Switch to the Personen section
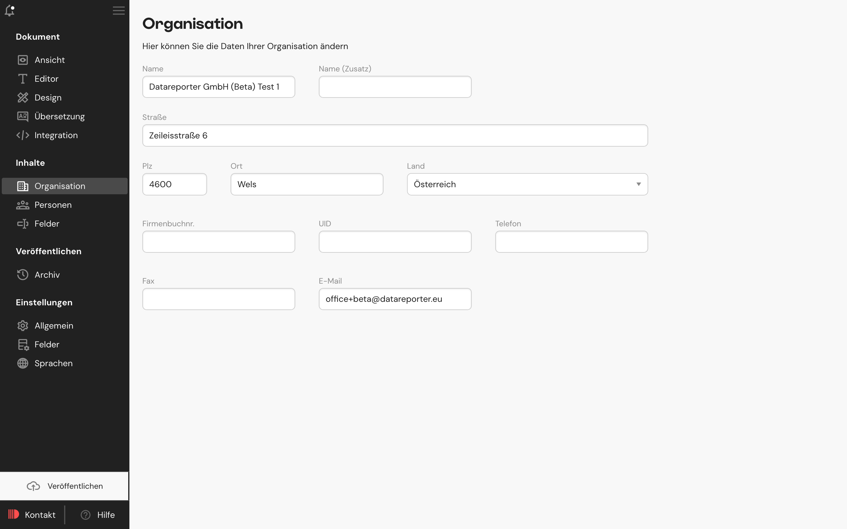This screenshot has width=847, height=529. coord(53,205)
